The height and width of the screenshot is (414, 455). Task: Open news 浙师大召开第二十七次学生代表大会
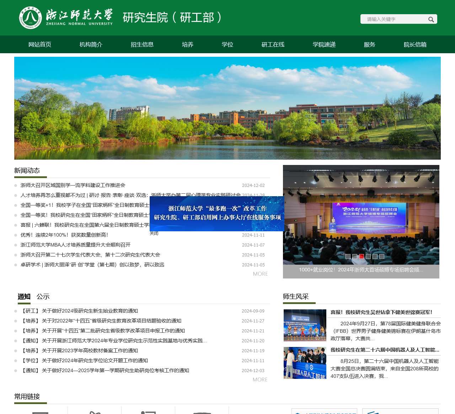90,255
